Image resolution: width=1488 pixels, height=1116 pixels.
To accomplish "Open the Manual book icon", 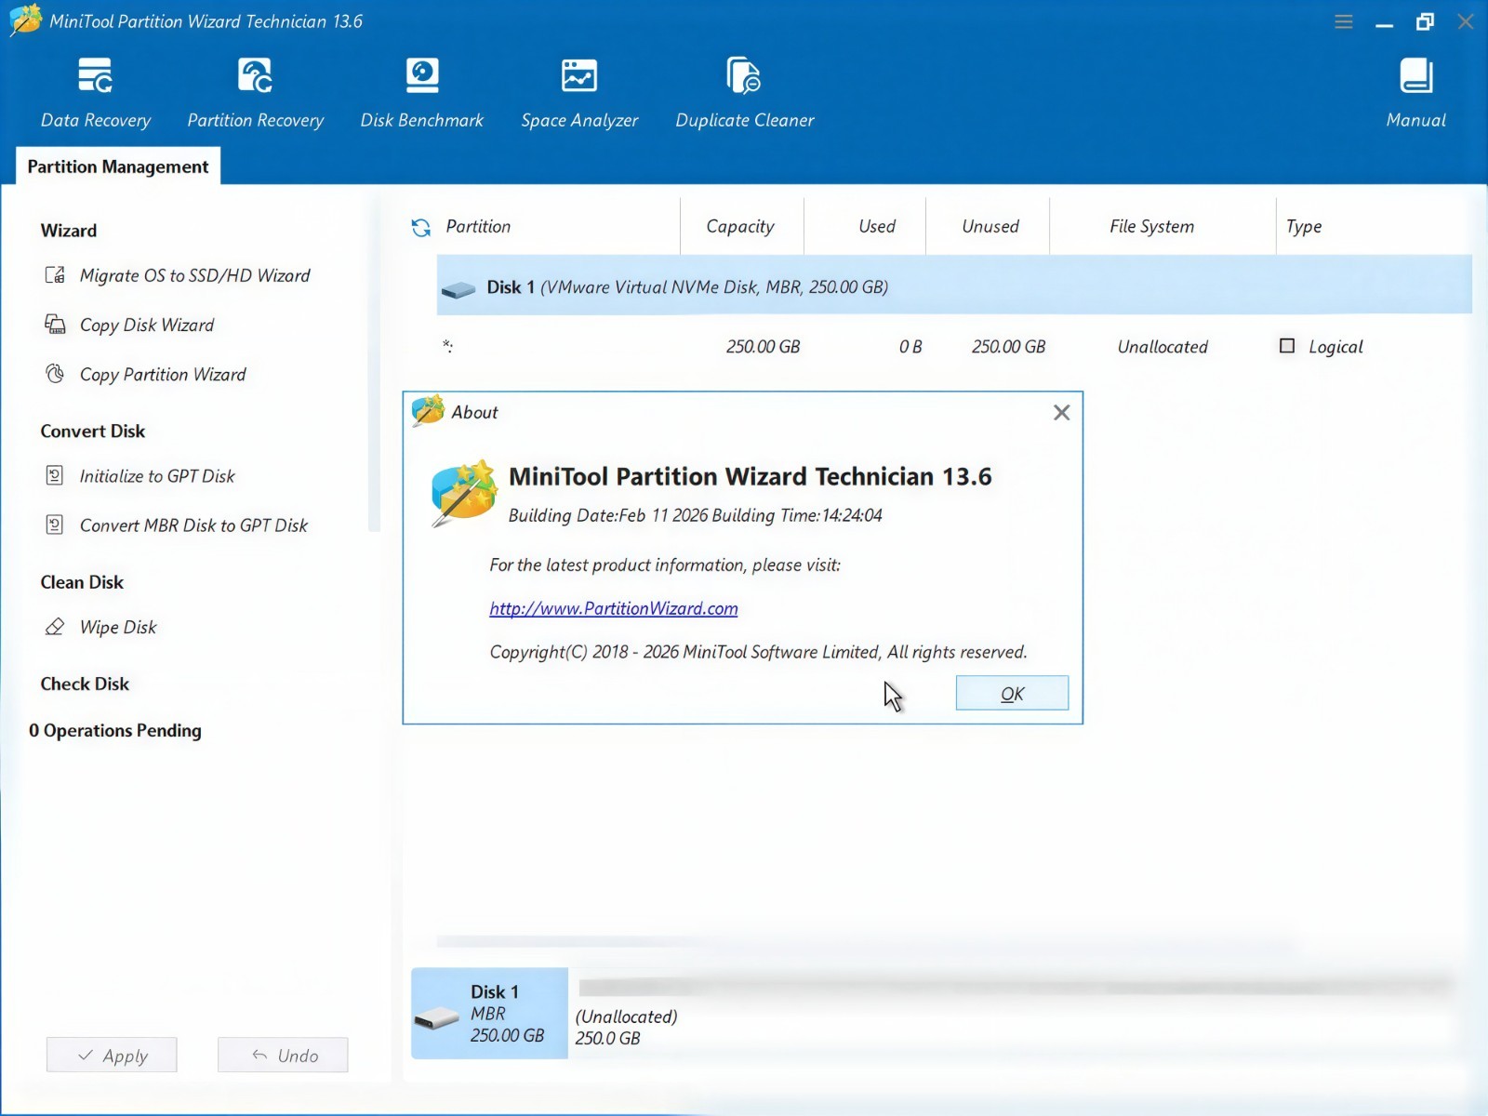I will [x=1415, y=76].
